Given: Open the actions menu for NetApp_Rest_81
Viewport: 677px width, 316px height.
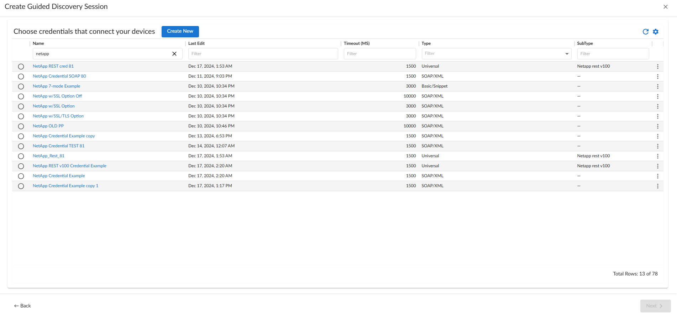Looking at the screenshot, I should pyautogui.click(x=657, y=156).
